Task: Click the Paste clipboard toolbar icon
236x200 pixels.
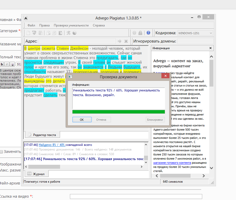Action: (x=60, y=33)
